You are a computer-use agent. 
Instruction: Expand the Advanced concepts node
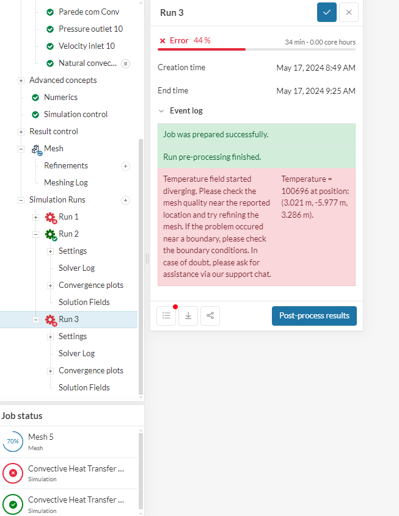coord(21,81)
